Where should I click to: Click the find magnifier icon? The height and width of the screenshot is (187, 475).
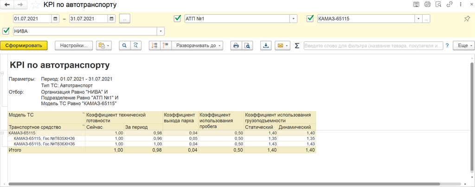[x=124, y=45]
